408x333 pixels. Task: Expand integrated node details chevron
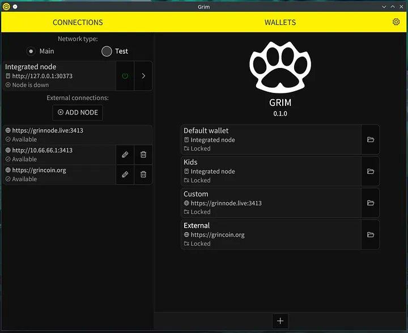click(x=143, y=76)
